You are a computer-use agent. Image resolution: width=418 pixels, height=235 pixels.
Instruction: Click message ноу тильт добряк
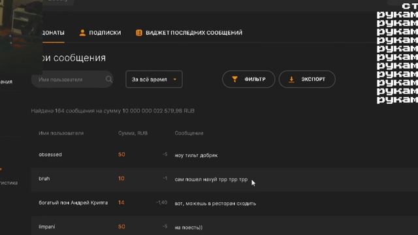coord(196,155)
